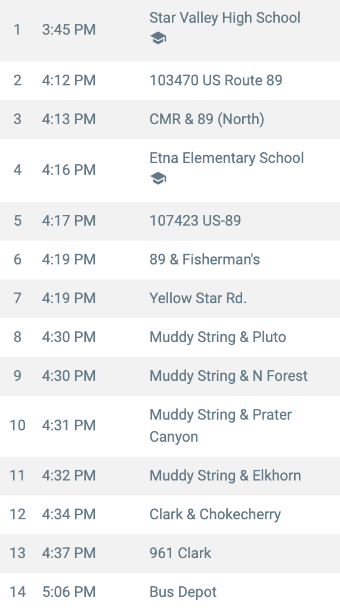Click the graduation cap icon under Star Valley High School
The height and width of the screenshot is (616, 340).
[158, 38]
